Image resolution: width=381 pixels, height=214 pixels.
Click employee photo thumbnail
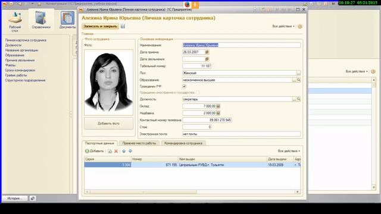pos(108,83)
